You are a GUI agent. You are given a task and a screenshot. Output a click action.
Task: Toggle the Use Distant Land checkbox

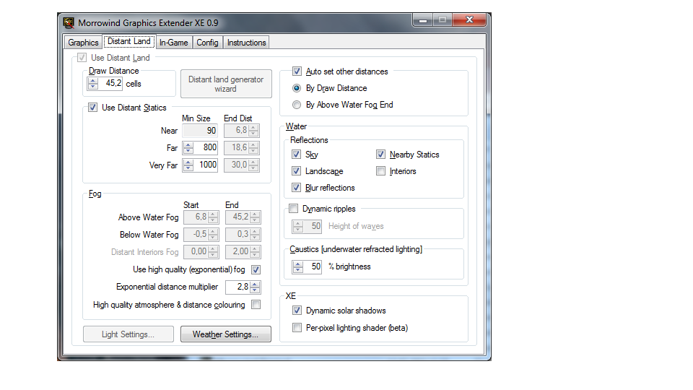tap(82, 58)
